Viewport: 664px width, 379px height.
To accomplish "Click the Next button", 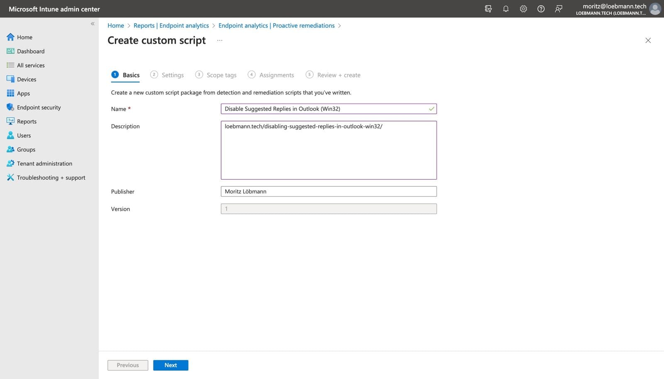I will click(x=171, y=365).
